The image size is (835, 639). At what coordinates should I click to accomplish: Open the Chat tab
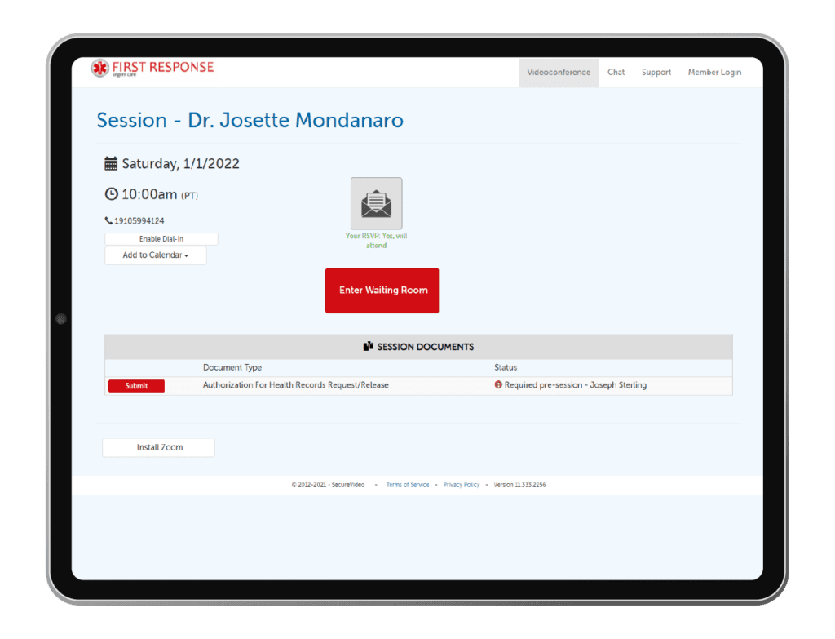616,72
